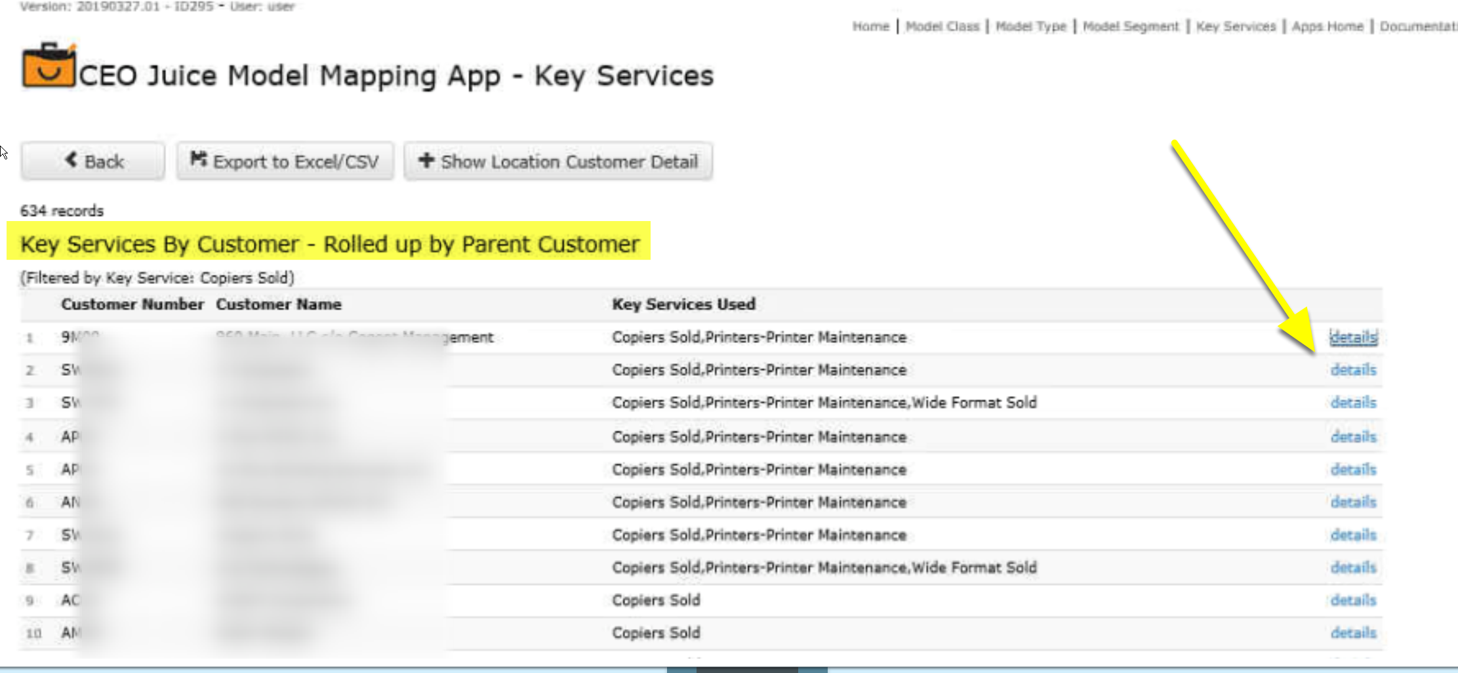Open details link for row 1

pyautogui.click(x=1353, y=337)
